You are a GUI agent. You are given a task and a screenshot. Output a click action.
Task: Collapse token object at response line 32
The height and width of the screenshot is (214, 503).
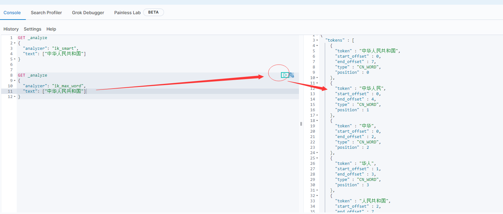pos(317,196)
